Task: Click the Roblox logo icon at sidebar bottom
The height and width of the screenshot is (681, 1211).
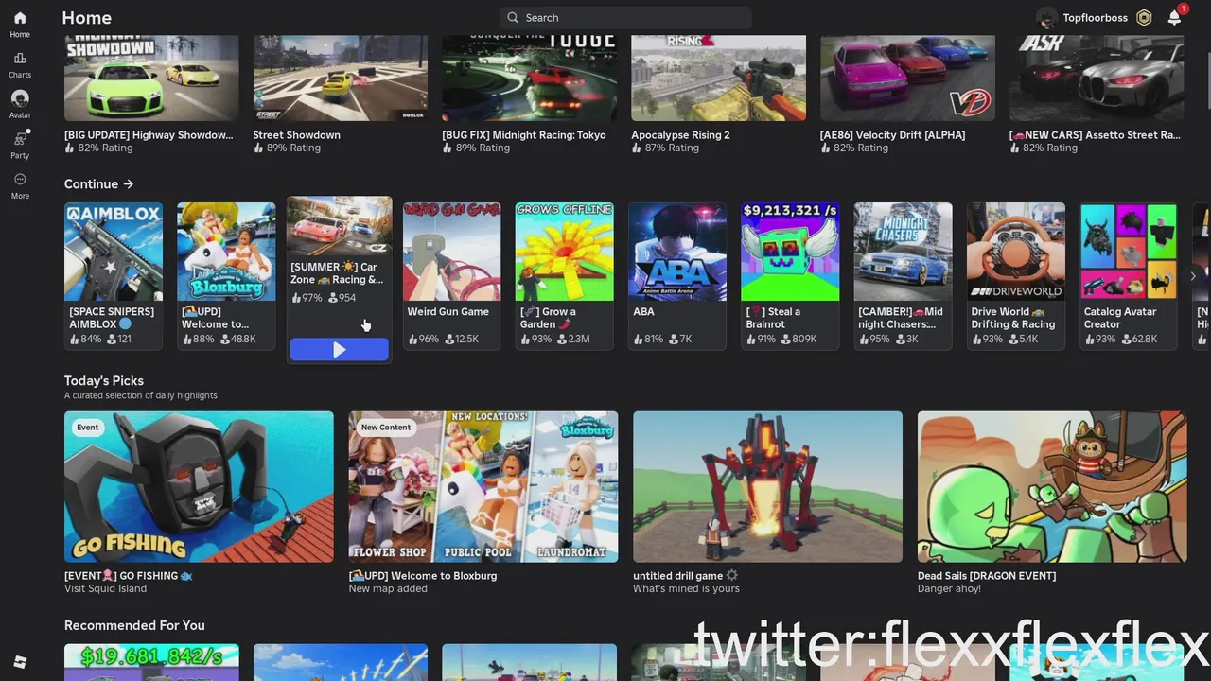Action: point(20,662)
